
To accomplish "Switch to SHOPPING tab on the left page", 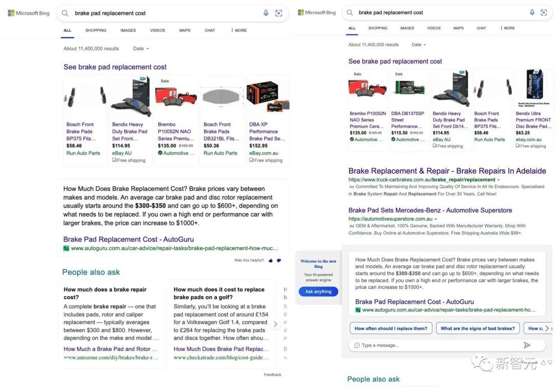I will [96, 30].
